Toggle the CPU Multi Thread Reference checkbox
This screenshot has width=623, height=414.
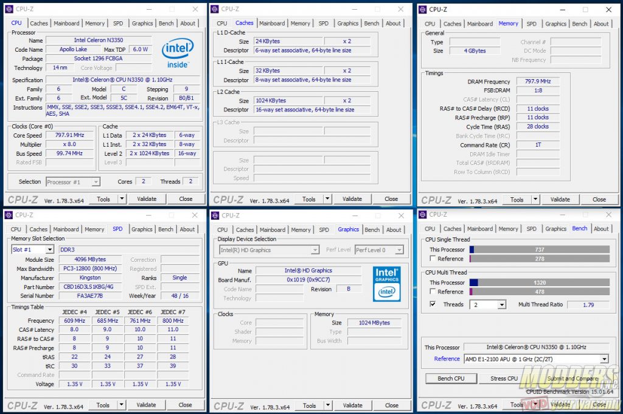[x=433, y=292]
